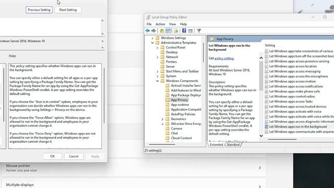The height and width of the screenshot is (188, 334).
Task: Click comment box scroll-down arrow in dialog
Action: (102, 34)
